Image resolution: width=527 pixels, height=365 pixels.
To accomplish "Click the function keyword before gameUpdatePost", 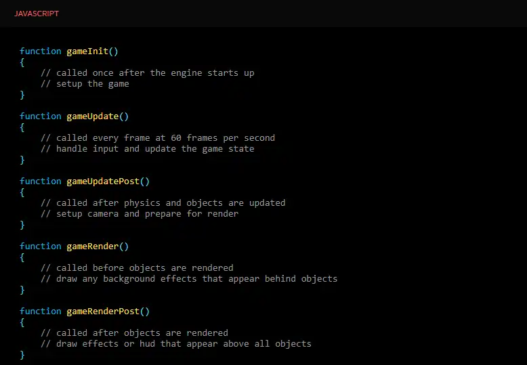I will click(x=41, y=181).
